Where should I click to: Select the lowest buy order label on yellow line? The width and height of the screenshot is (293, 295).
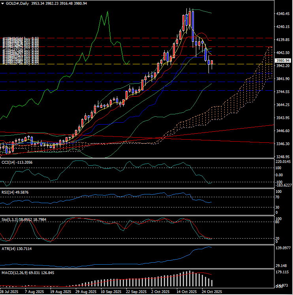(21, 63)
